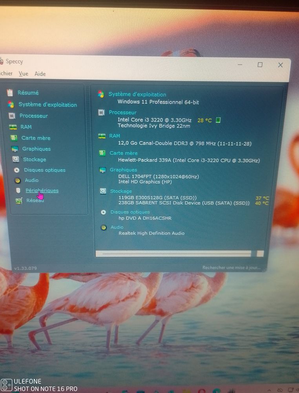The width and height of the screenshot is (299, 393).
Task: Click the version number v1.33.079
Action: (25, 268)
